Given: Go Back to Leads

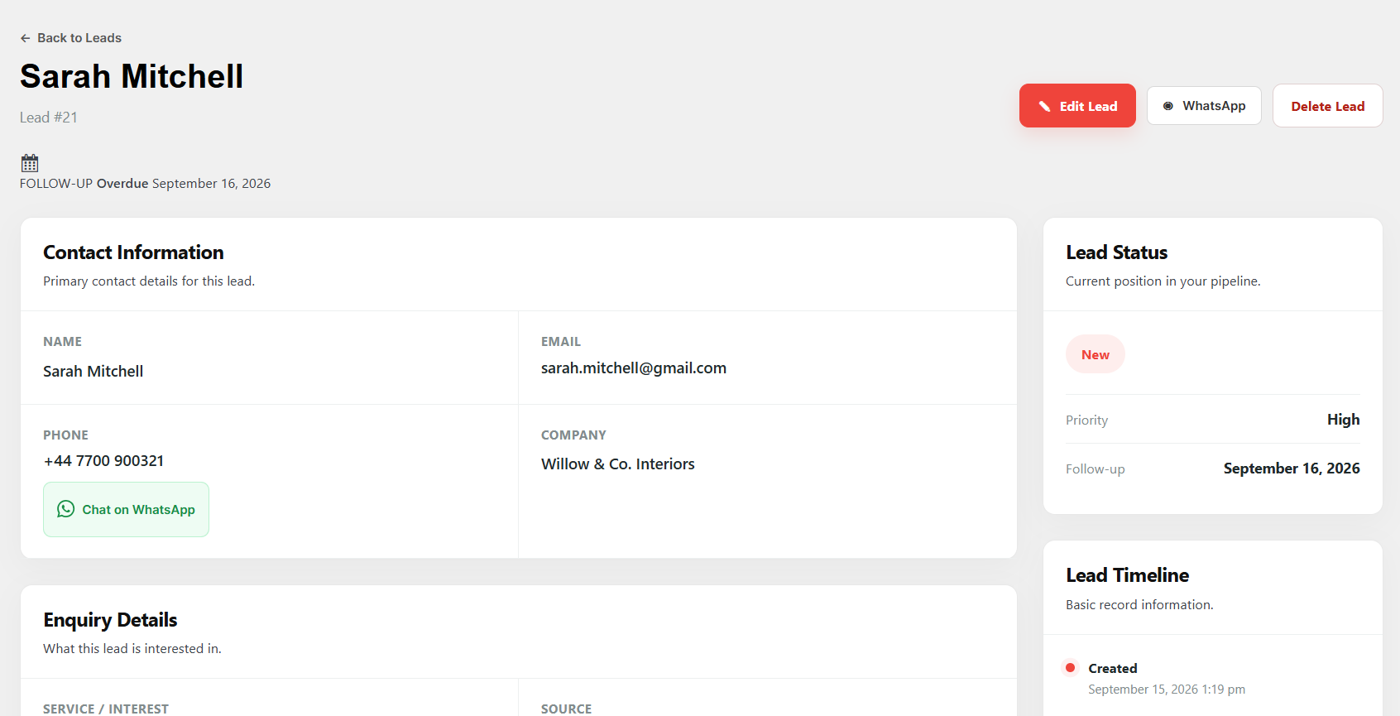Looking at the screenshot, I should tap(71, 38).
